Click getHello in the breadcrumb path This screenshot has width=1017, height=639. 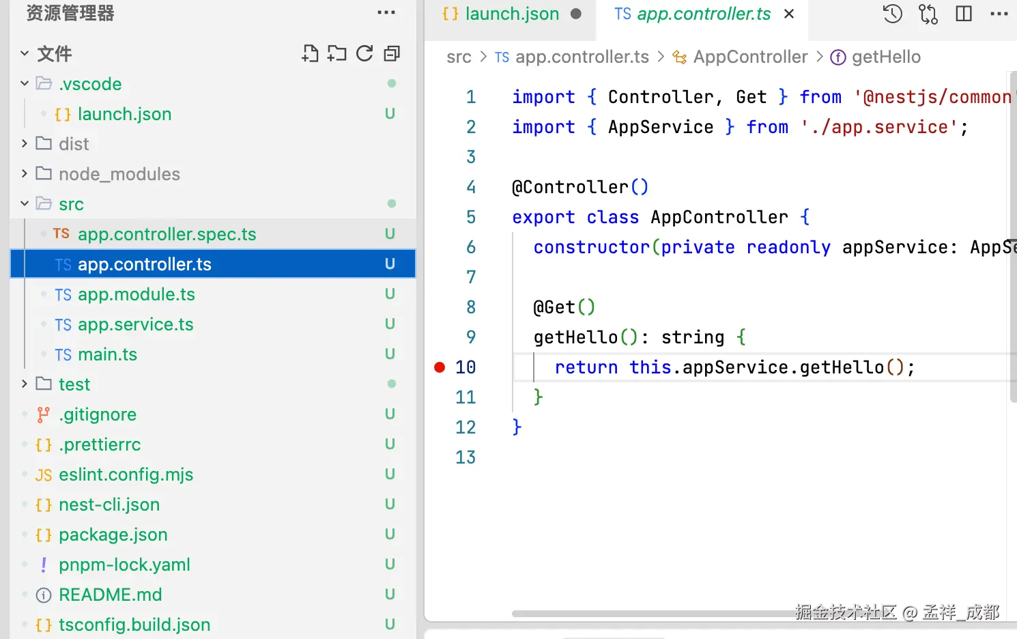[x=885, y=57]
